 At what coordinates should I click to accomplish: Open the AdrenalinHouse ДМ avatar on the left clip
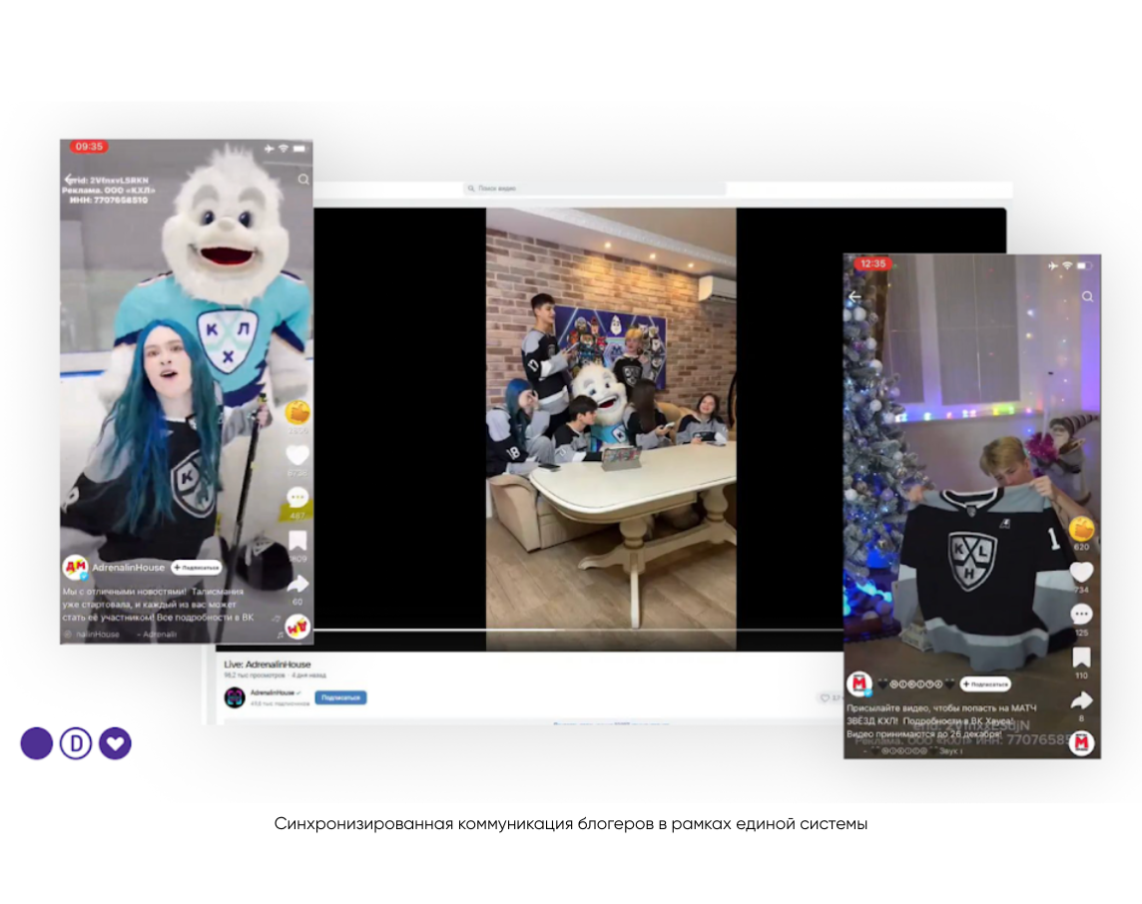click(x=75, y=567)
